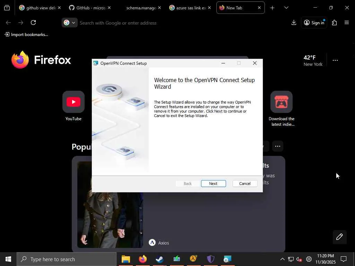This screenshot has width=355, height=266.
Task: Open the Windows notification center
Action: click(344, 259)
